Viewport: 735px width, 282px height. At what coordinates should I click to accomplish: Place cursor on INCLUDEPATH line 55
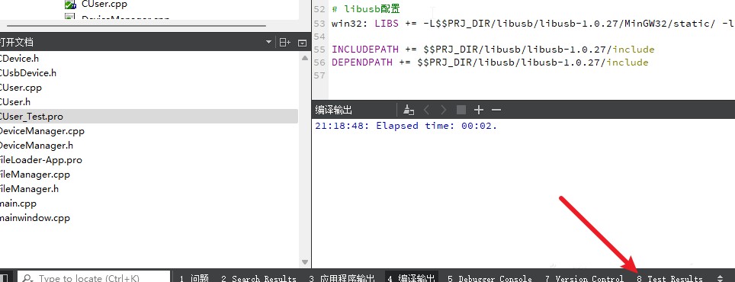[x=493, y=50]
